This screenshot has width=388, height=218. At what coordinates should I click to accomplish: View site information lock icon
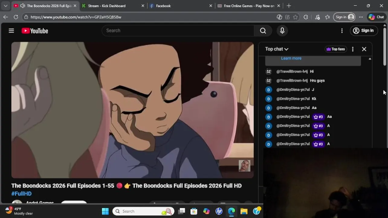click(x=26, y=17)
